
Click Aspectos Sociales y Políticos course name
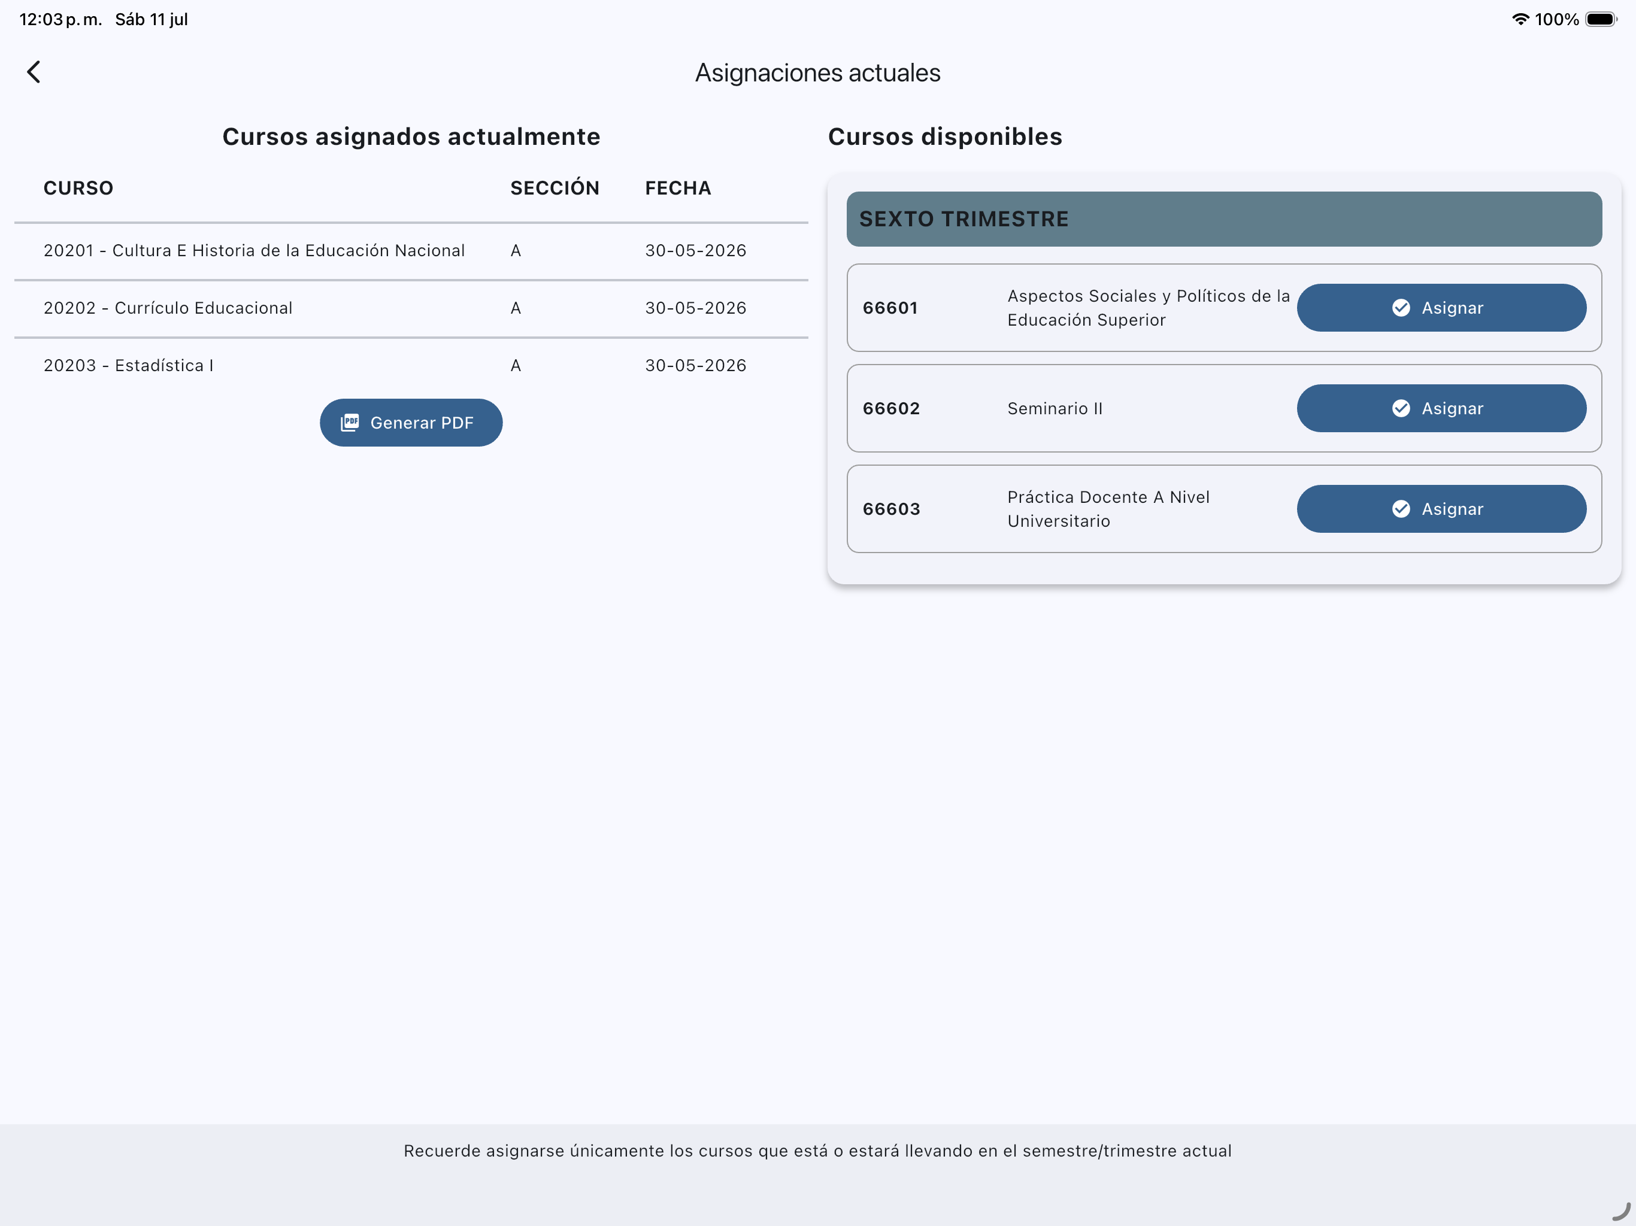click(1148, 308)
